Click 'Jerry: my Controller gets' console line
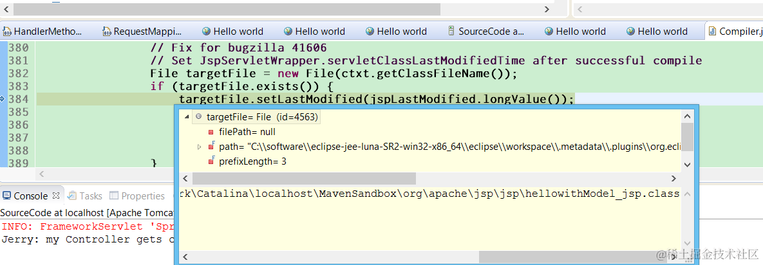This screenshot has width=763, height=265. [88, 239]
